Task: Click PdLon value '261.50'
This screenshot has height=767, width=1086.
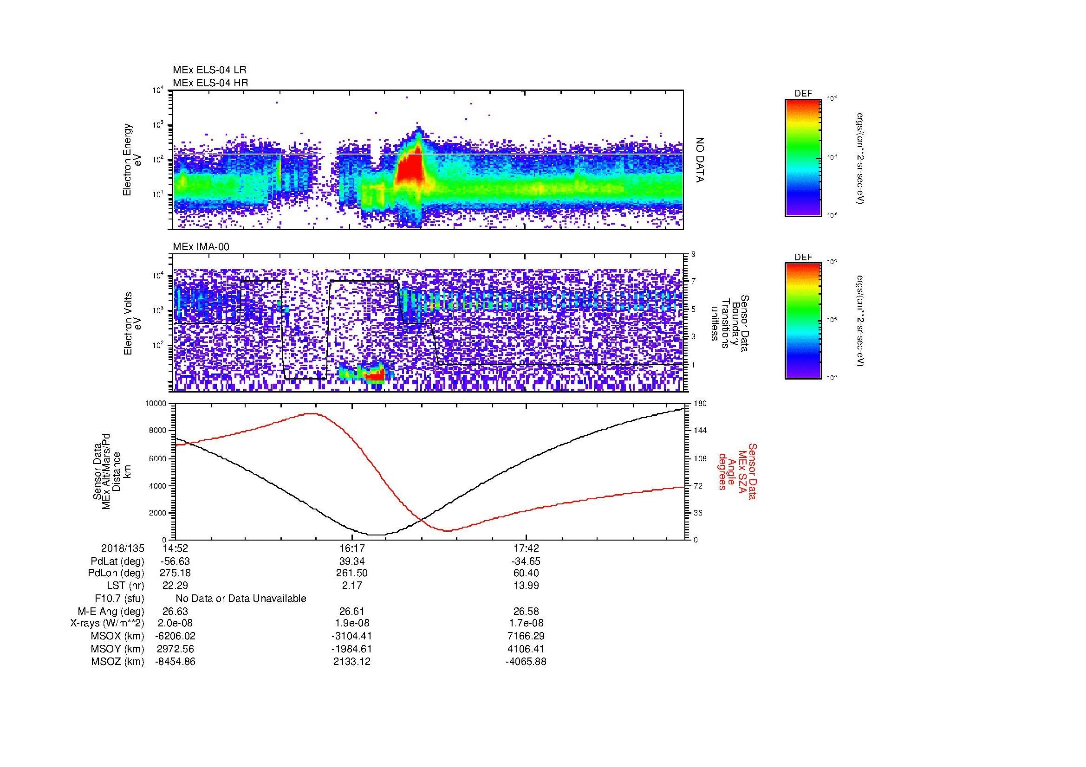Action: 352,573
